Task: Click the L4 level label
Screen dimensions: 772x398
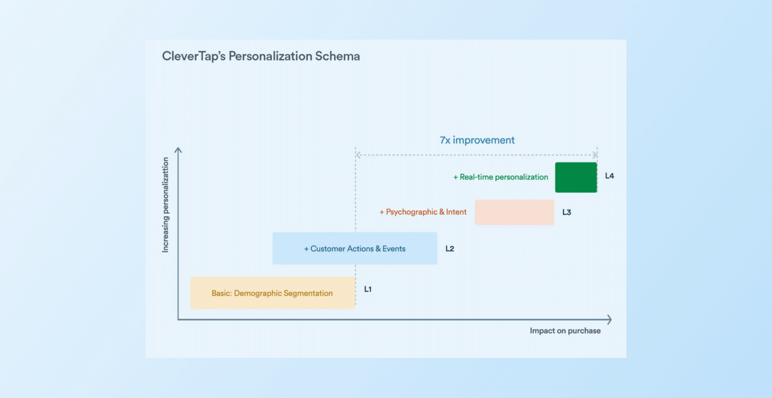Action: click(610, 176)
